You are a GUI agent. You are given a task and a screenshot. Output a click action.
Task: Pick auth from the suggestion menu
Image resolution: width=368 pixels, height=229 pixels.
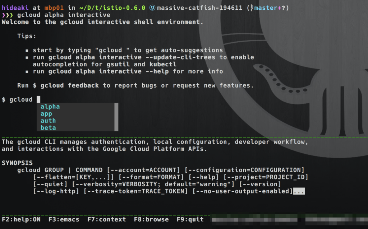[x=48, y=121]
